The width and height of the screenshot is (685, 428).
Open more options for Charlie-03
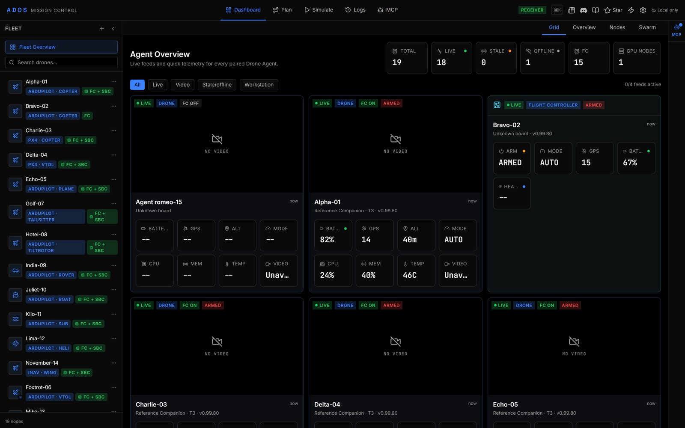pyautogui.click(x=114, y=131)
